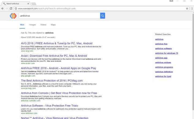Image resolution: width=194 pixels, height=119 pixels.
Task: Click the blue magnifier search button
Action: [102, 16]
